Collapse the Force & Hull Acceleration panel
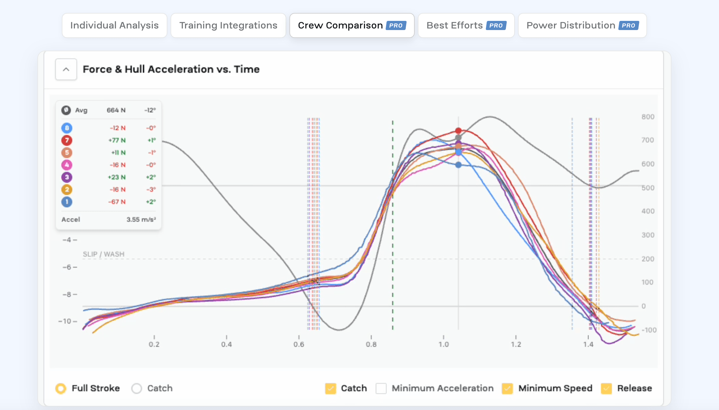719x410 pixels. click(x=66, y=69)
